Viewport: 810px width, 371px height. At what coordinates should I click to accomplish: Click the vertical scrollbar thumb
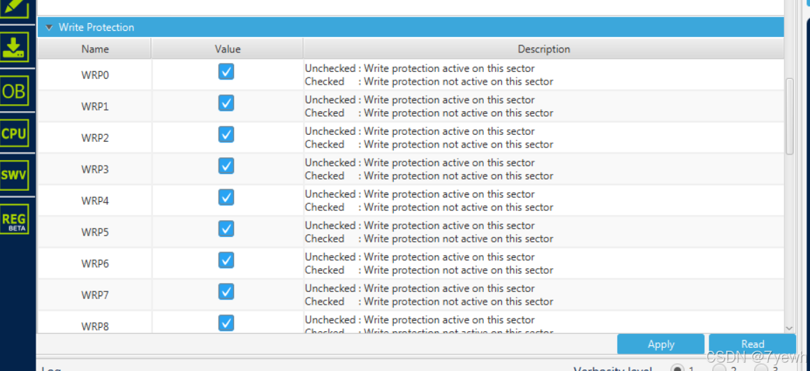(789, 116)
